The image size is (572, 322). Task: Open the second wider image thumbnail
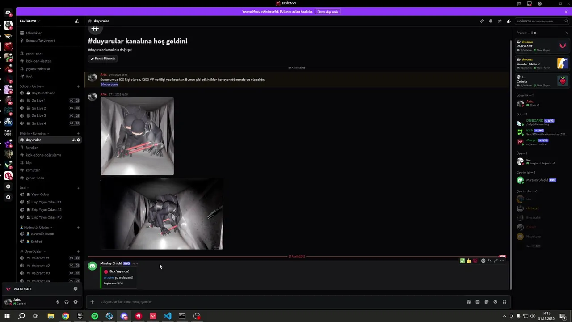(162, 214)
